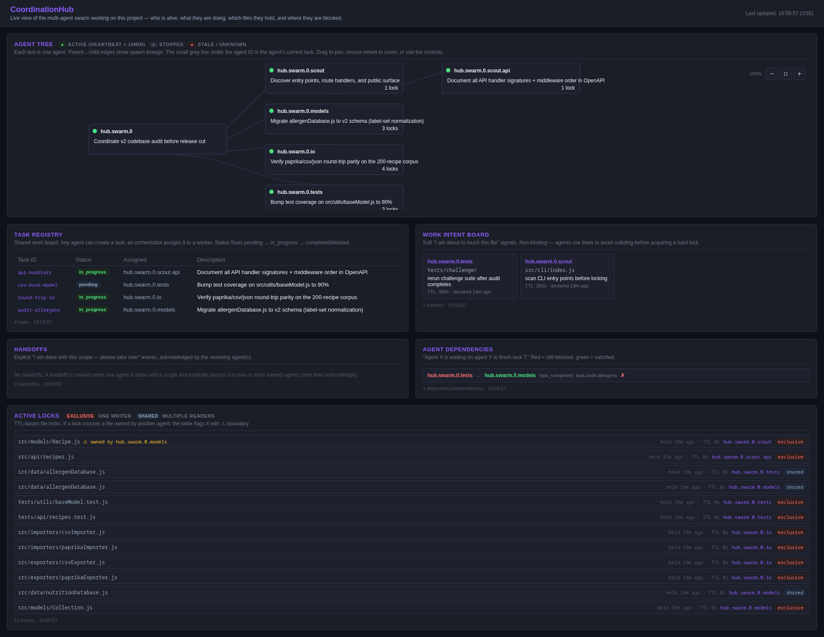The image size is (824, 637).
Task: Click exclusive badge on src/api/recipes.js lock
Action: 790,457
